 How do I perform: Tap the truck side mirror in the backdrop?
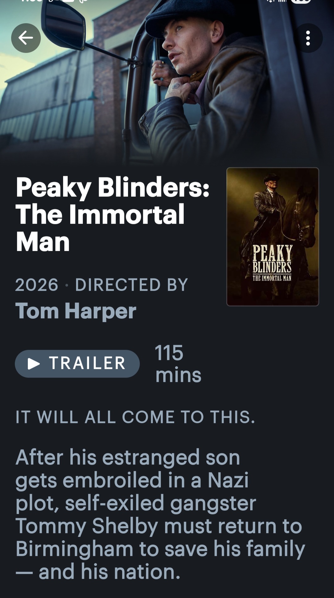64,25
